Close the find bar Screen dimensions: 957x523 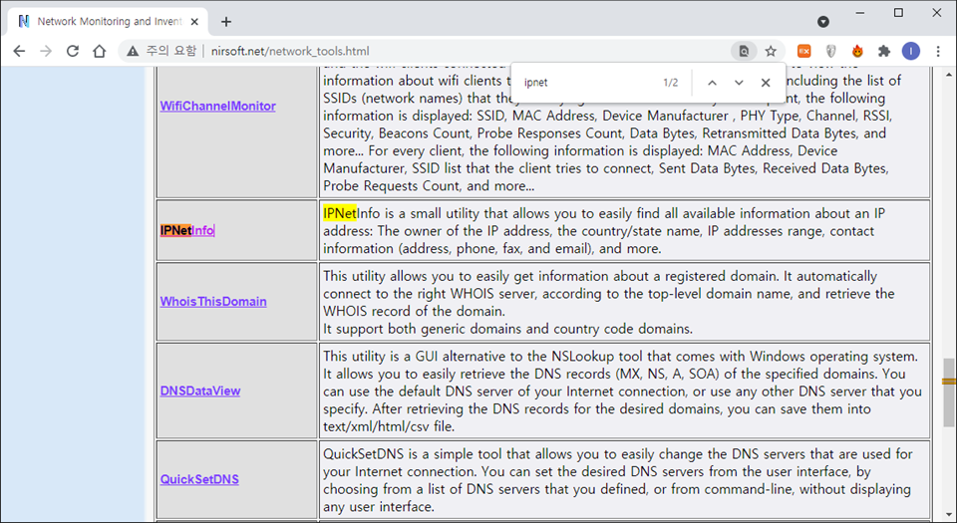(766, 83)
